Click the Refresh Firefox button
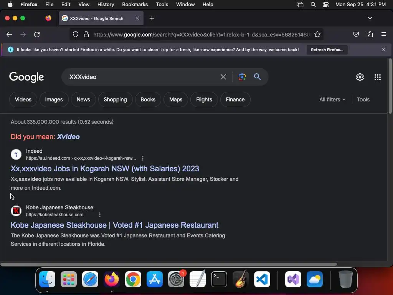The image size is (393, 295). pyautogui.click(x=327, y=50)
